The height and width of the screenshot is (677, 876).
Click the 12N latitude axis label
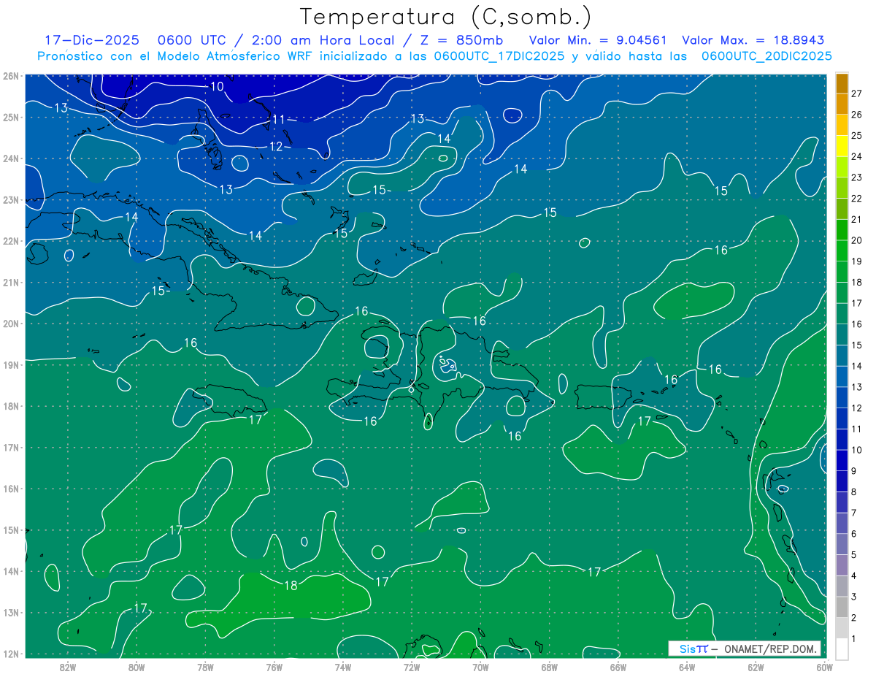(x=11, y=654)
